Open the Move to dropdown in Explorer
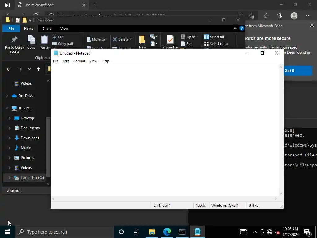This screenshot has width=317, height=238. (x=97, y=39)
